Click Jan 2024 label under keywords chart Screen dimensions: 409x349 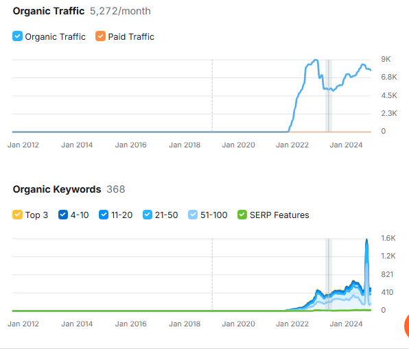tap(346, 324)
